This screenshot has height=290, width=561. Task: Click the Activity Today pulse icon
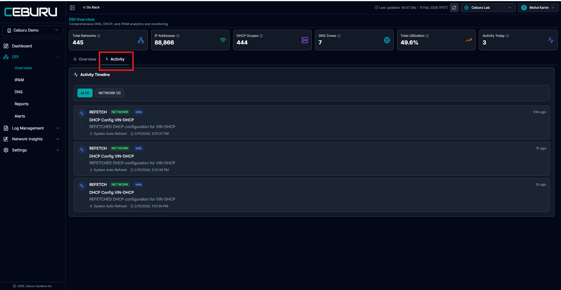coord(551,40)
